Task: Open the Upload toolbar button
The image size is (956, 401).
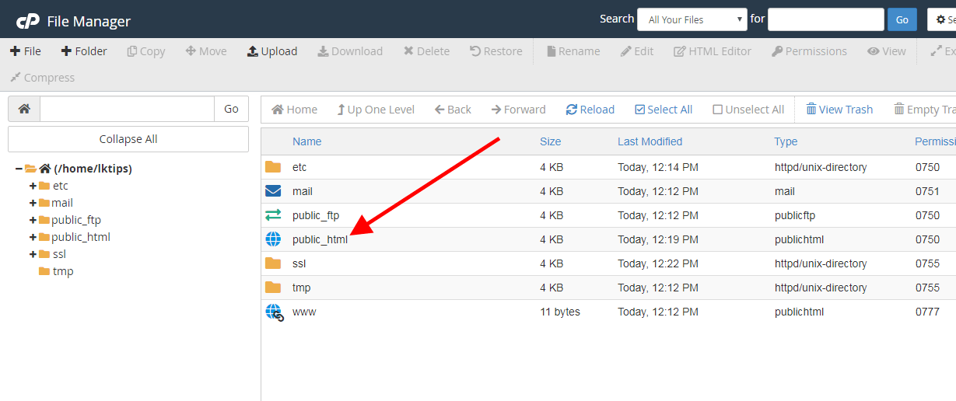Action: pyautogui.click(x=272, y=51)
